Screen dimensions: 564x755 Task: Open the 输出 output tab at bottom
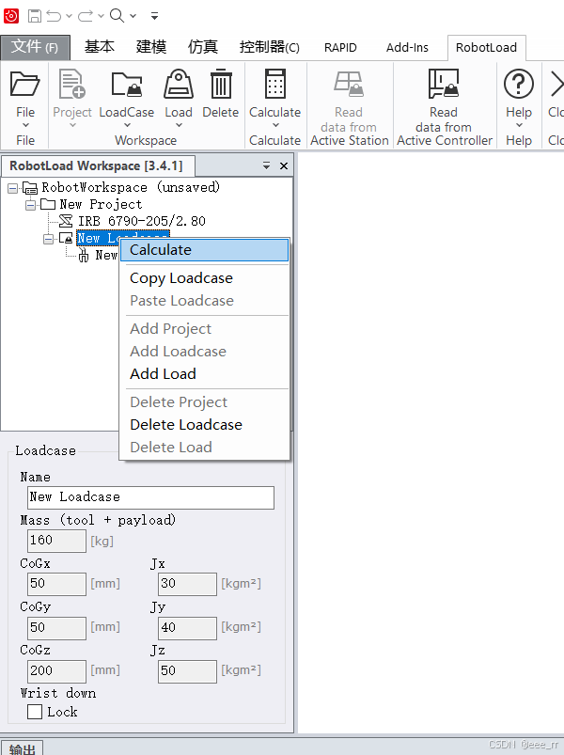22,748
